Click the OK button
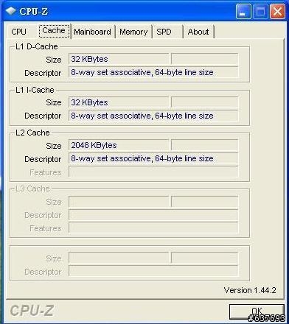Viewport: 289px width, 324px height. click(x=257, y=311)
